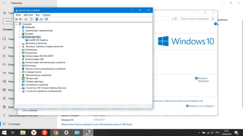This screenshot has height=136, width=243.
Task: Click the Forward arrow in Device Manager toolbar
Action: coord(20,19)
